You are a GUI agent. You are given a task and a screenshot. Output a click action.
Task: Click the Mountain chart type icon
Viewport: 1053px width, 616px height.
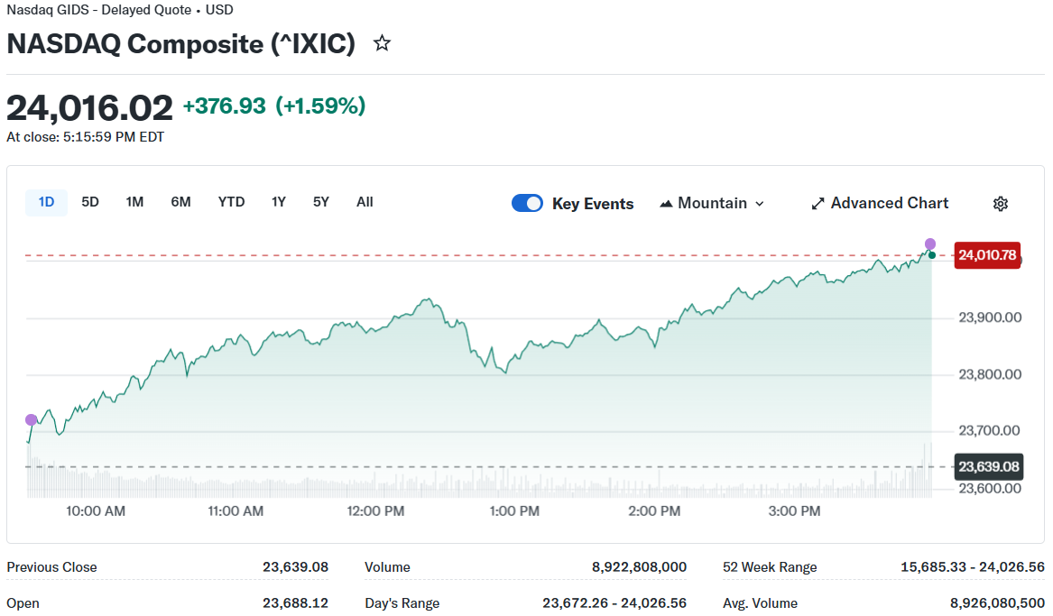(666, 204)
